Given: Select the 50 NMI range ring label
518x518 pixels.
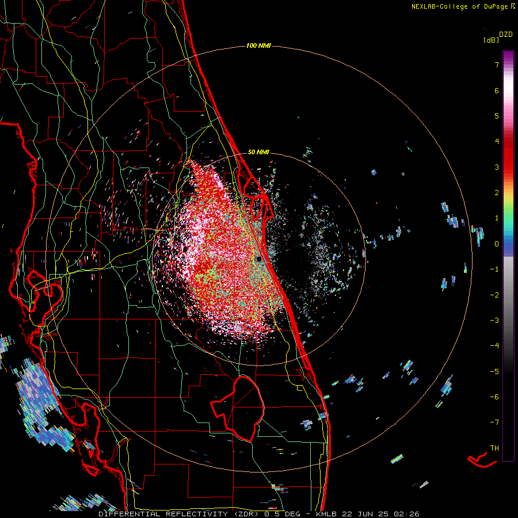Looking at the screenshot, I should (x=258, y=152).
